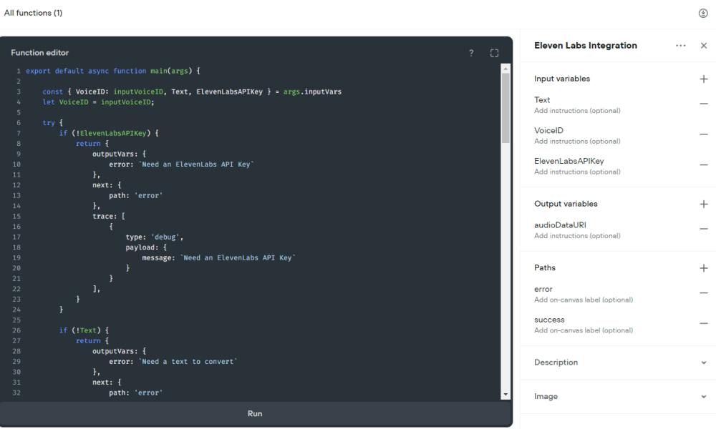Click the All functions (1) breadcrumb
This screenshot has width=716, height=429.
pyautogui.click(x=33, y=13)
